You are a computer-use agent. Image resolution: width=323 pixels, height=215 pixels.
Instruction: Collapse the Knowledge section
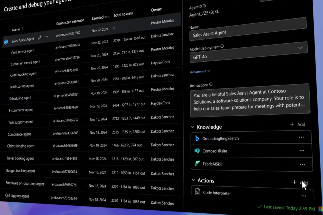pyautogui.click(x=193, y=126)
